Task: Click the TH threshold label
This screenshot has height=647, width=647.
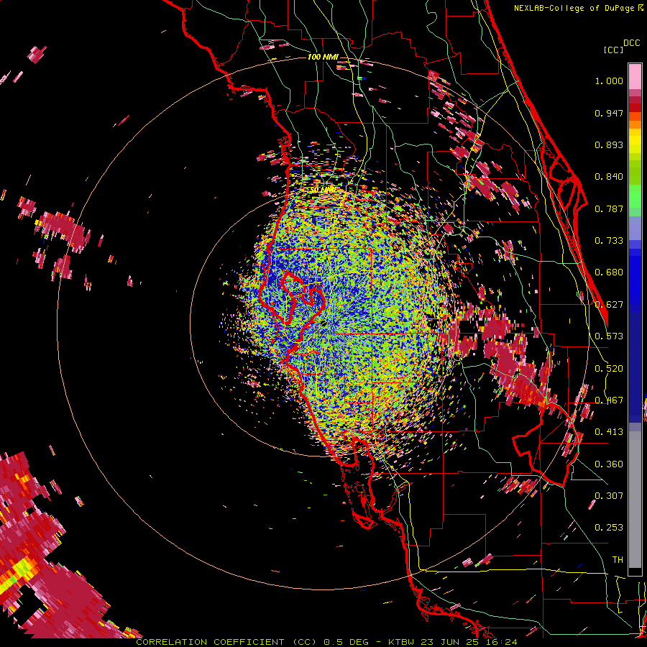Action: (x=618, y=560)
